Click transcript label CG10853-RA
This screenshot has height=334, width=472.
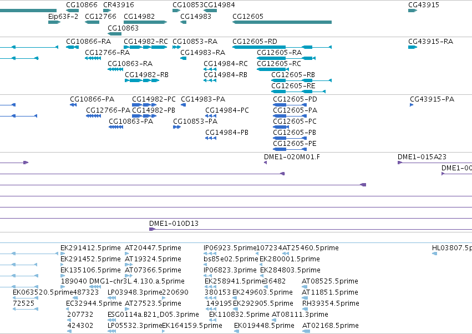[195, 41]
